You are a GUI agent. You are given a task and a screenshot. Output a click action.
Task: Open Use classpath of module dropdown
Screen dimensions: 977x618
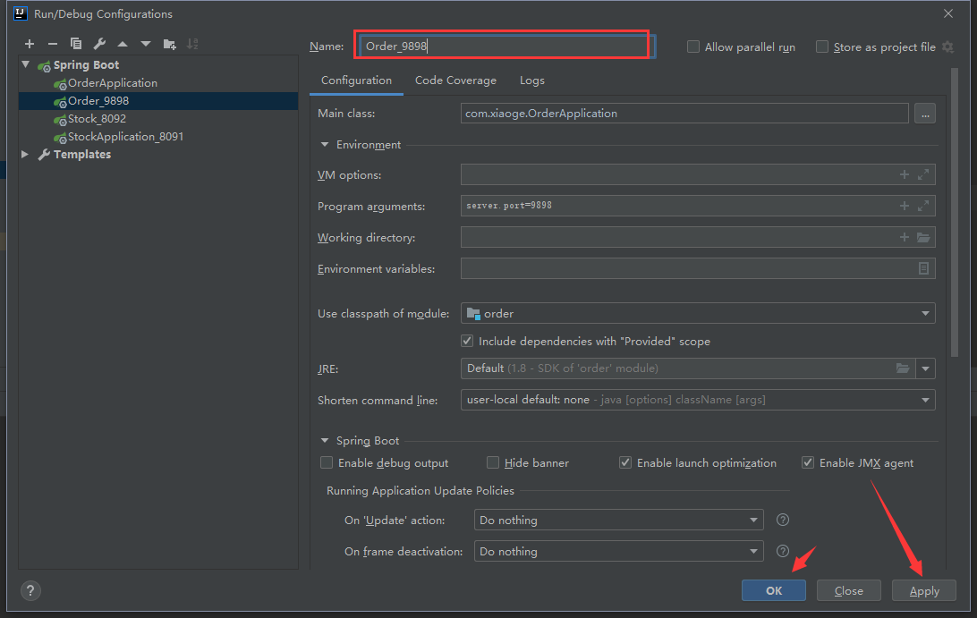(698, 313)
